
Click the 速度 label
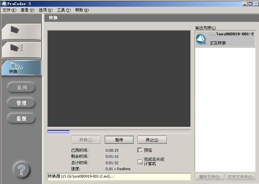(76, 169)
